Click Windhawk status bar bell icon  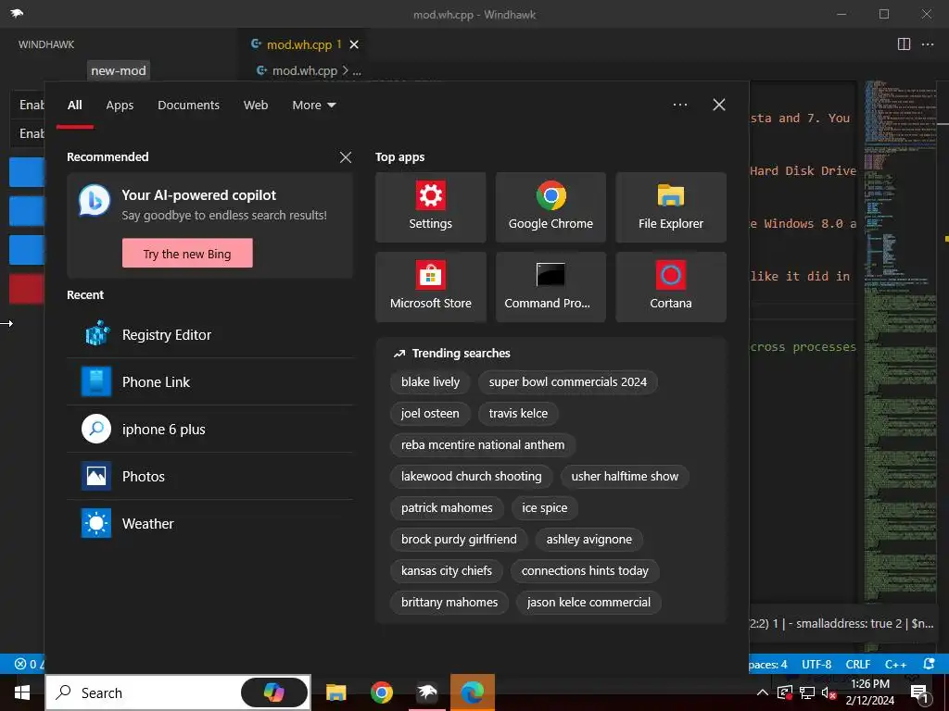coord(929,664)
